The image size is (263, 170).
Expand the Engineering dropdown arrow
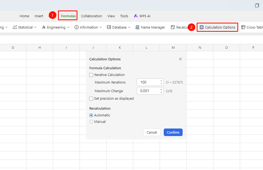tap(68, 27)
